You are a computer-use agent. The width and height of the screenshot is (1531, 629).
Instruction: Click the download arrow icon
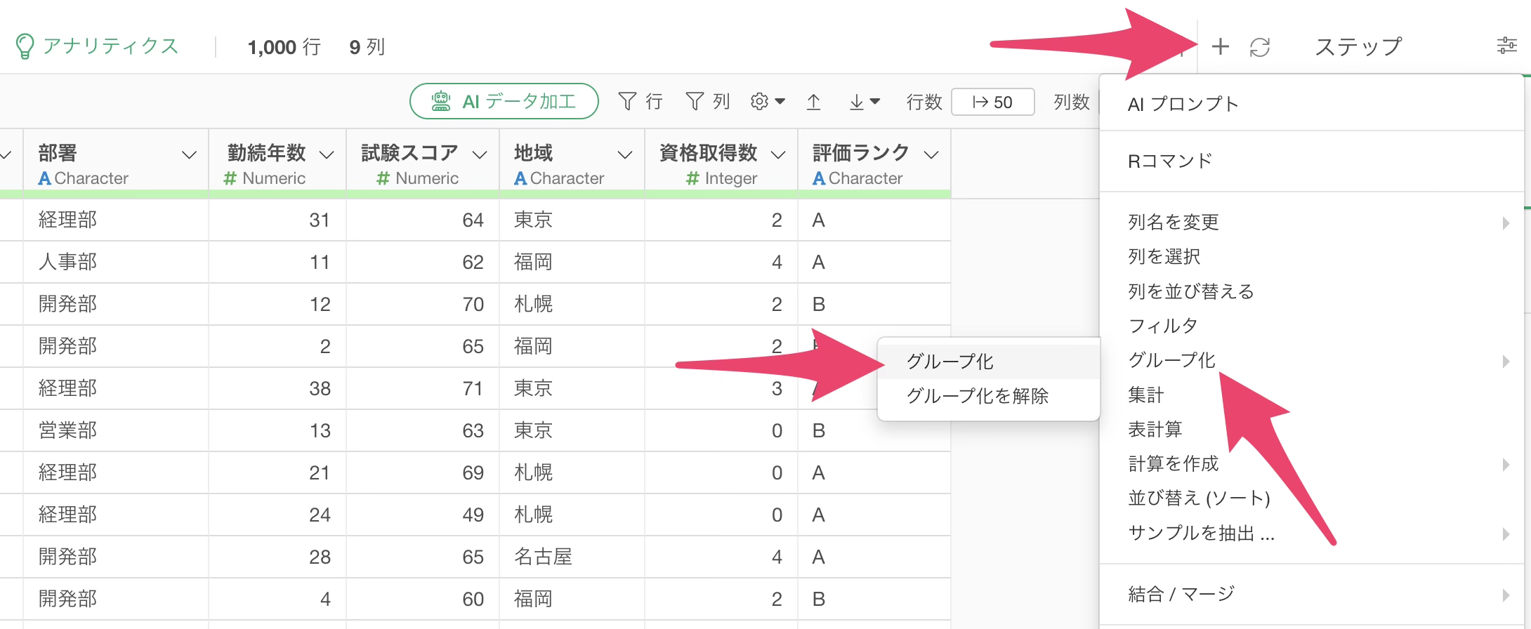tap(863, 102)
